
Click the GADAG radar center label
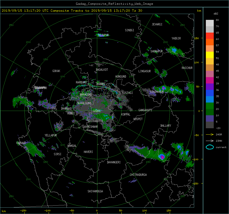[97, 111]
